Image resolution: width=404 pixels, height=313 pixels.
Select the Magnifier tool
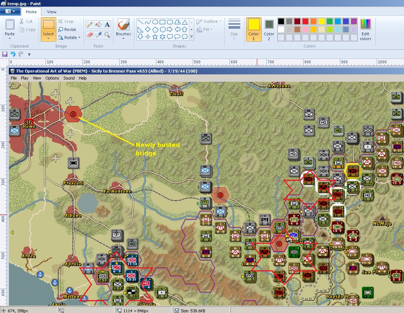click(x=107, y=35)
